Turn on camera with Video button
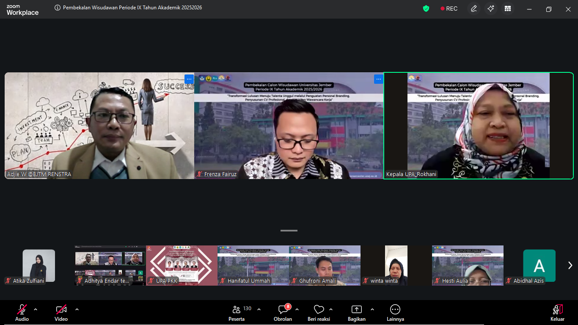This screenshot has width=578, height=325. point(61,312)
